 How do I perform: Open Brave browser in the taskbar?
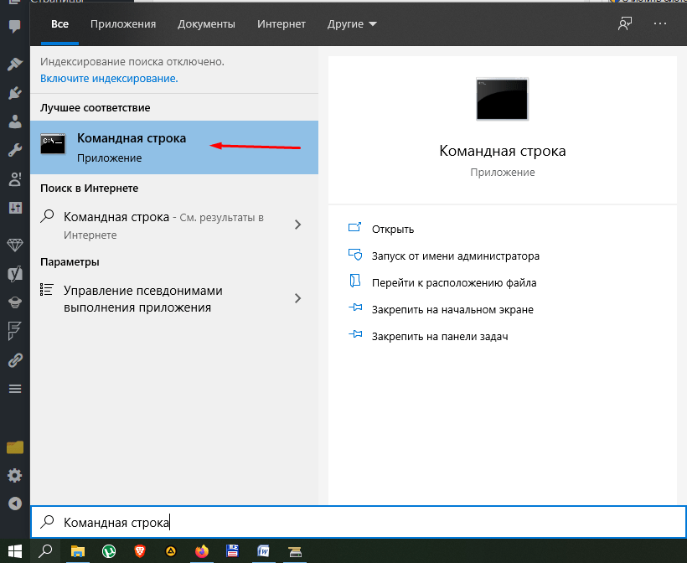140,550
